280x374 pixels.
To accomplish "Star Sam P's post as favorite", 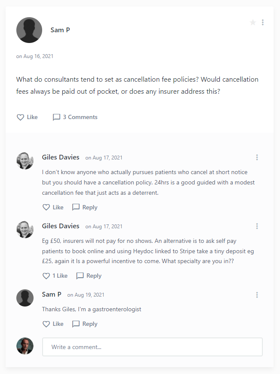I will tap(253, 22).
